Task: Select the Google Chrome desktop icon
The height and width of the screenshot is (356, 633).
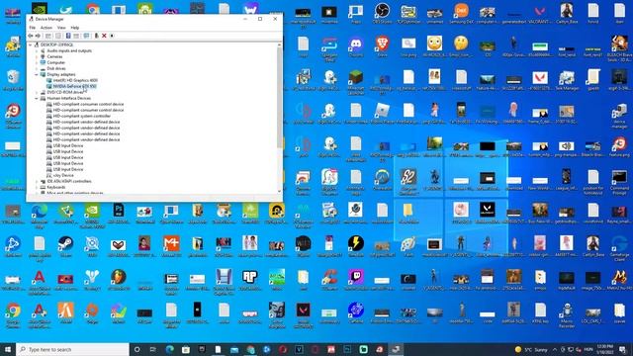Action: coord(13,314)
